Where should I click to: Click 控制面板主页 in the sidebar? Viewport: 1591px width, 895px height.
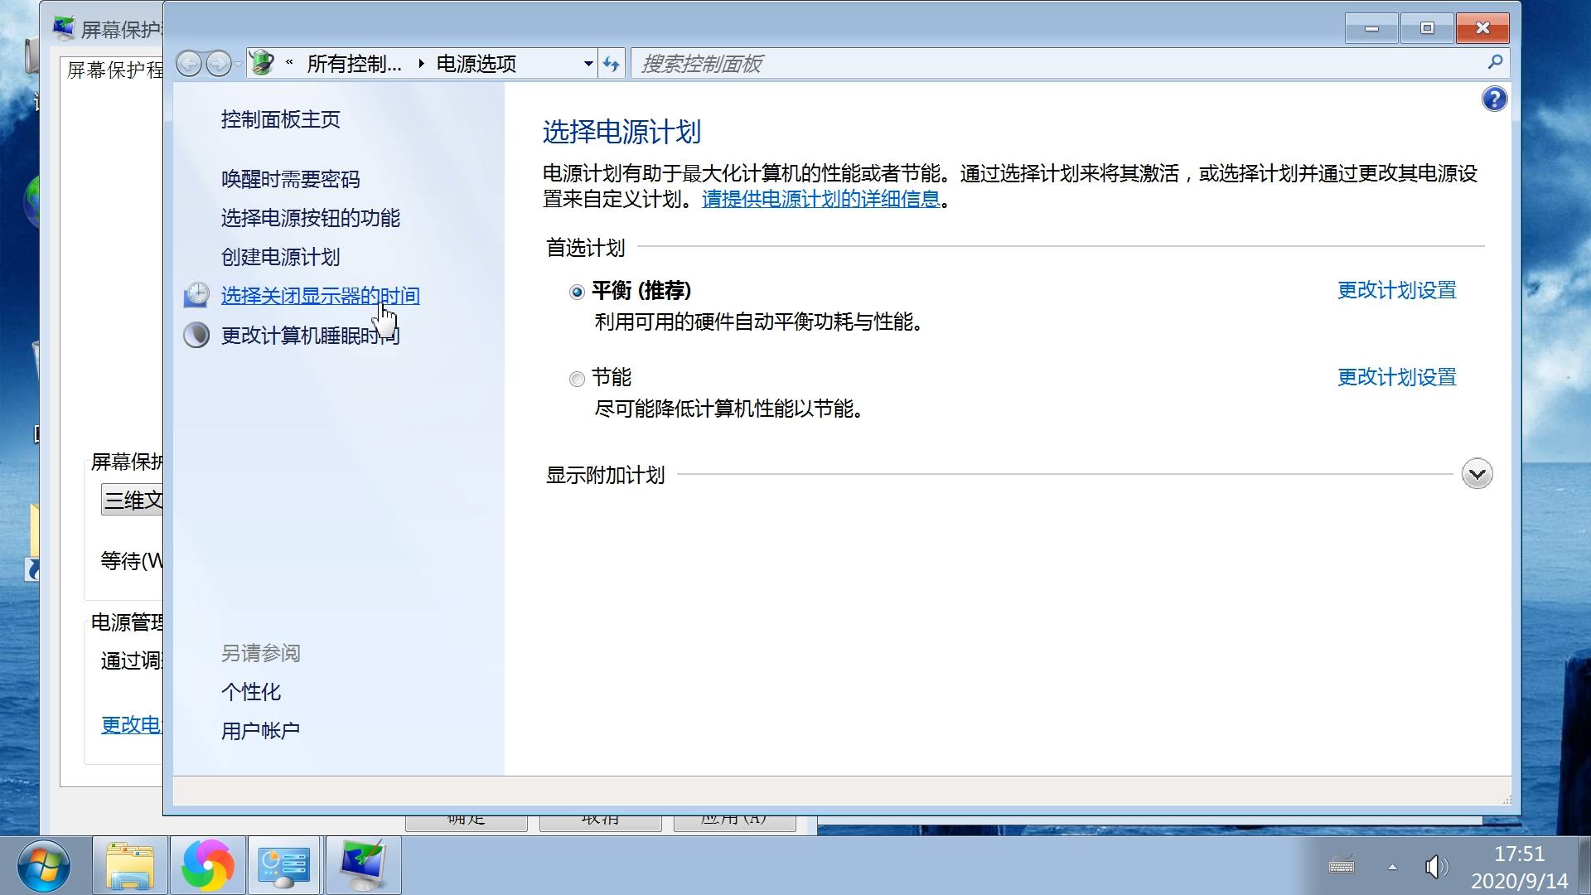[x=280, y=119]
